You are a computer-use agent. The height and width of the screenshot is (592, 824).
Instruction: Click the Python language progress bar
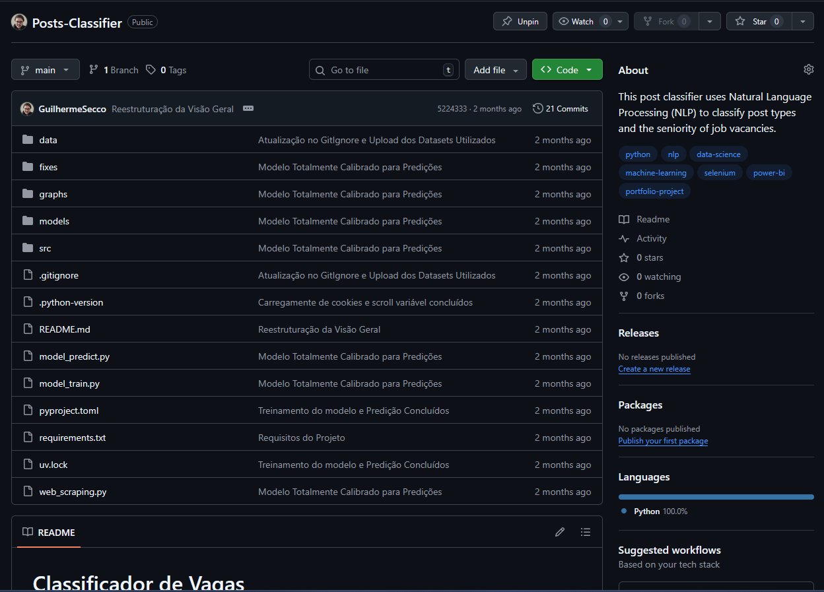tap(716, 497)
